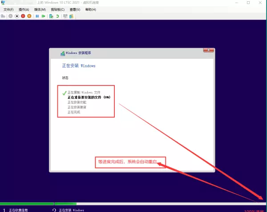Open the 操作(A) menu
Screen dimensions: 267x212
coord(24,9)
